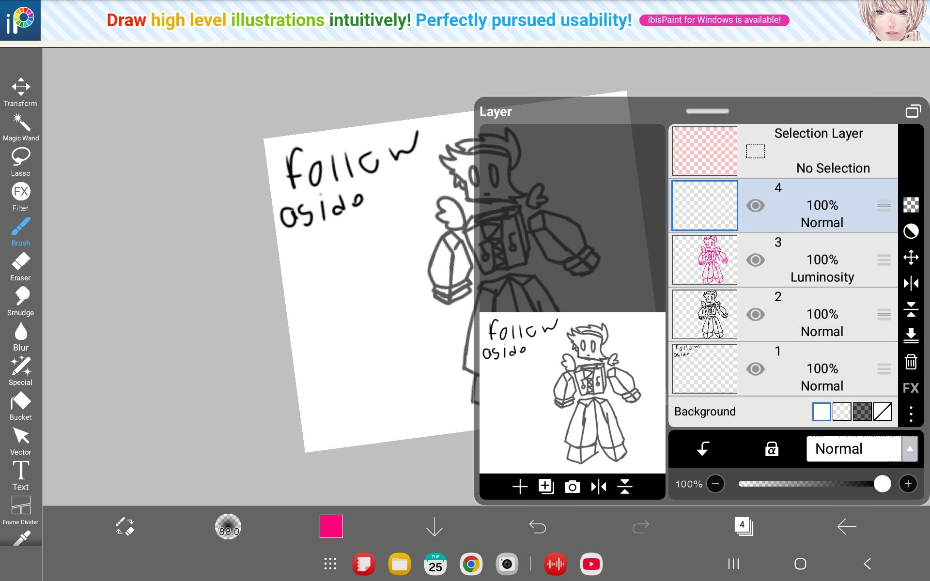Open the current pink color swatch
The width and height of the screenshot is (930, 581).
pyautogui.click(x=331, y=526)
